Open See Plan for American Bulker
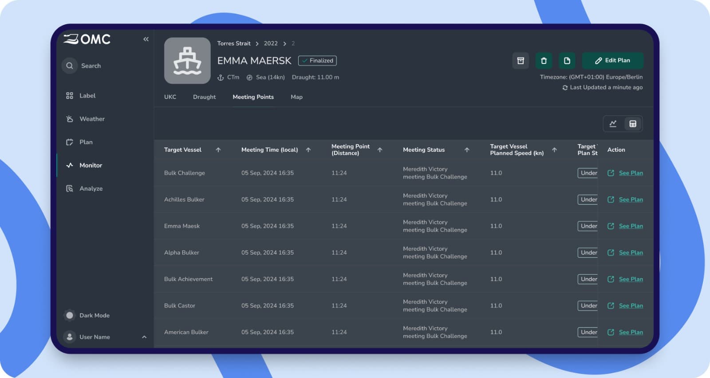The height and width of the screenshot is (378, 710). point(631,332)
